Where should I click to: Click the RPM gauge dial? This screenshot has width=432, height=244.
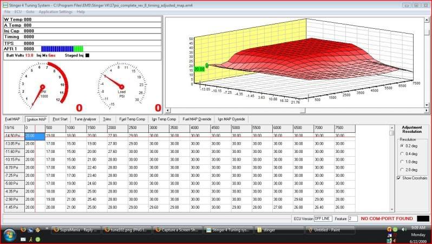click(42, 86)
